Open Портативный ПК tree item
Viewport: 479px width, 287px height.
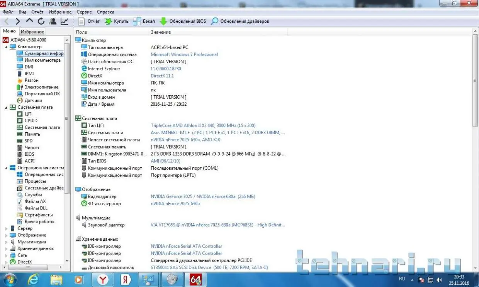[39, 94]
